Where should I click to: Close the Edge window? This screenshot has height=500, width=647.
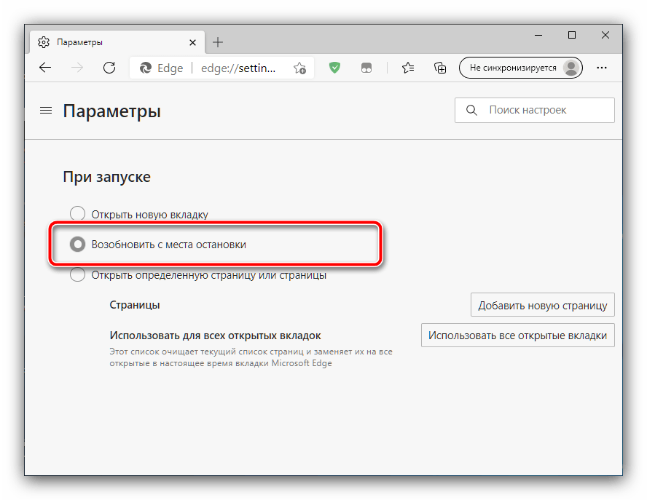605,35
